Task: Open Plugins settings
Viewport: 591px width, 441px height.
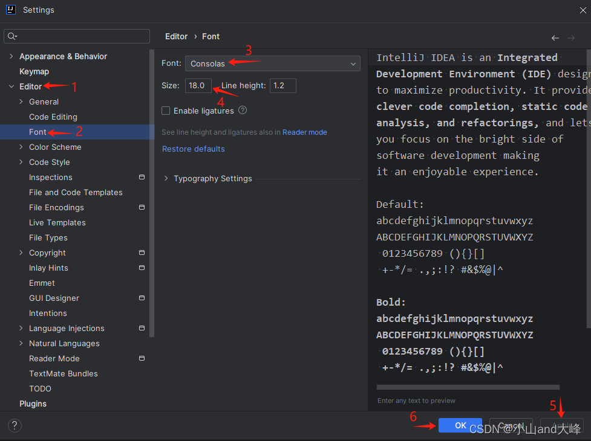Action: pos(33,404)
